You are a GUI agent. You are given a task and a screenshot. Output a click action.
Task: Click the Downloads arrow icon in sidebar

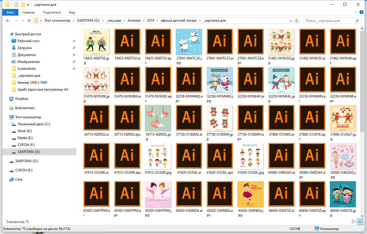coord(14,48)
